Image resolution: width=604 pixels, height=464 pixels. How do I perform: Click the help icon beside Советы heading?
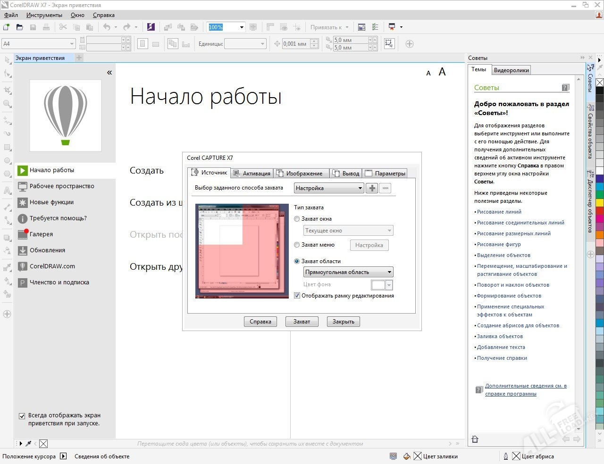[x=565, y=88]
